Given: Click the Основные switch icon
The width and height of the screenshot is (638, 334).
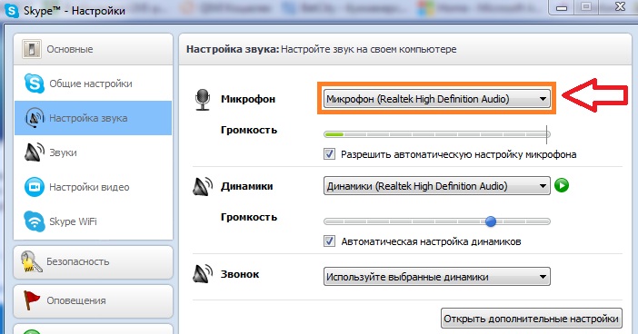Looking at the screenshot, I should [31, 49].
